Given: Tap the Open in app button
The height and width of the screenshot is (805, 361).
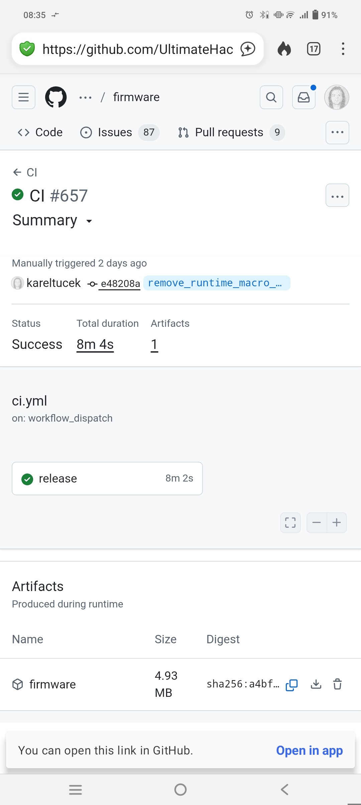Looking at the screenshot, I should (309, 750).
